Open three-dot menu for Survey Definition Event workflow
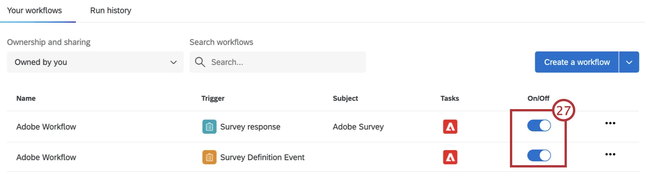Screen dimensions: 645x172 [610, 155]
